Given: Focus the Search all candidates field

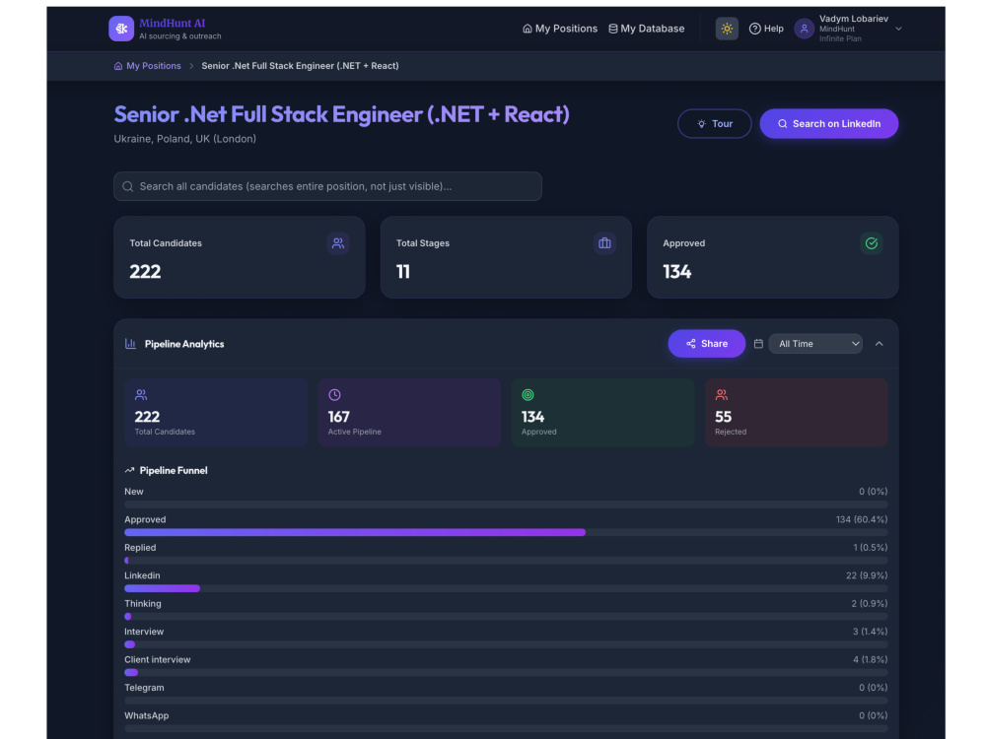Looking at the screenshot, I should (327, 186).
